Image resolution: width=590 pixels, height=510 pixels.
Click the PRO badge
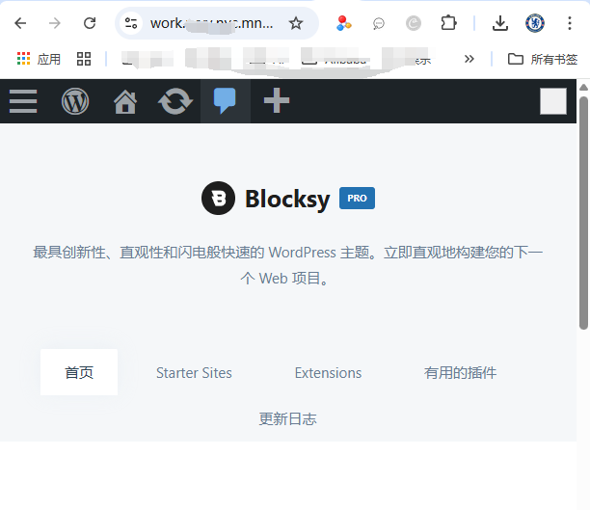pos(357,198)
